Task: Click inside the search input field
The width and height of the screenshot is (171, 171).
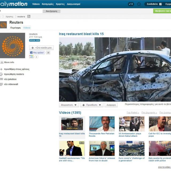Action: click(21, 11)
